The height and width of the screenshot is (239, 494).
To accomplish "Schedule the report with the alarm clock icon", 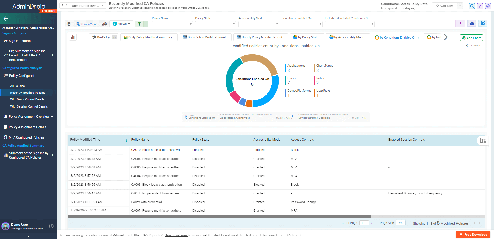I will 483,23.
